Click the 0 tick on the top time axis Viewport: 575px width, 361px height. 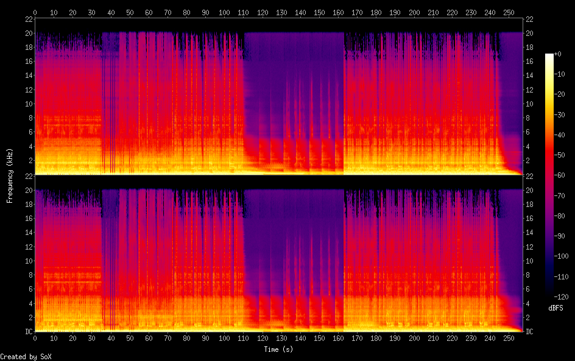[x=35, y=12]
